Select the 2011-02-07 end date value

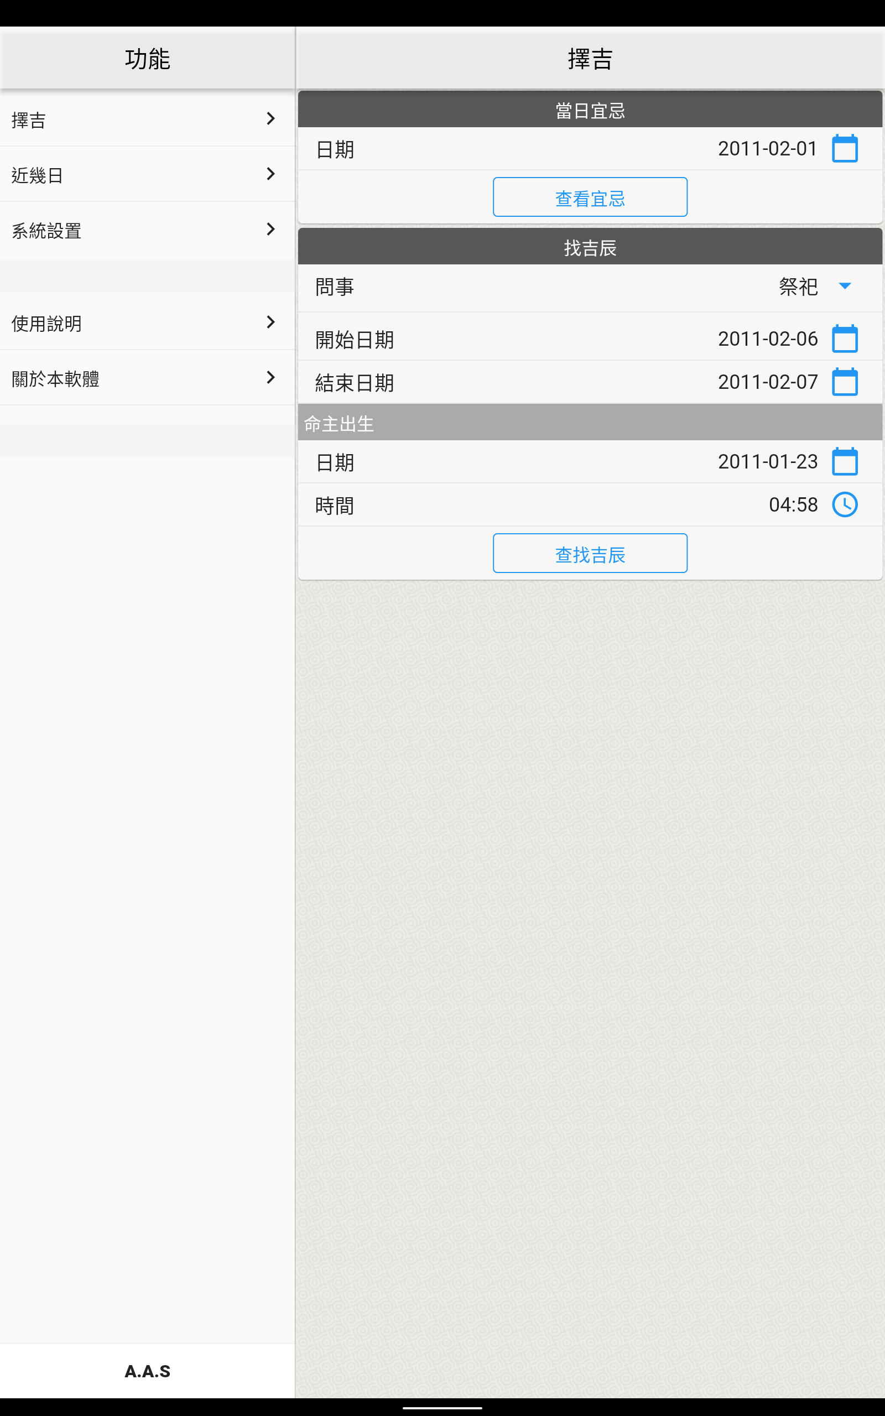767,382
